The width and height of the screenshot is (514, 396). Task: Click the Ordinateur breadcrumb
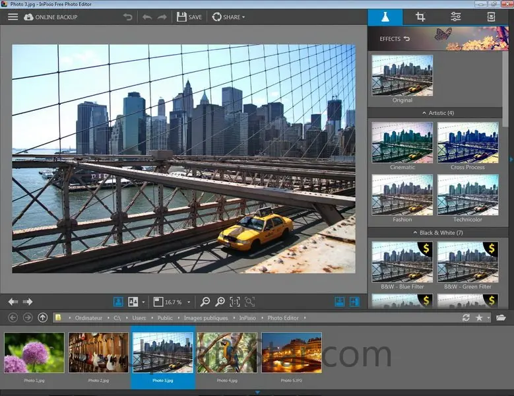[x=88, y=318]
